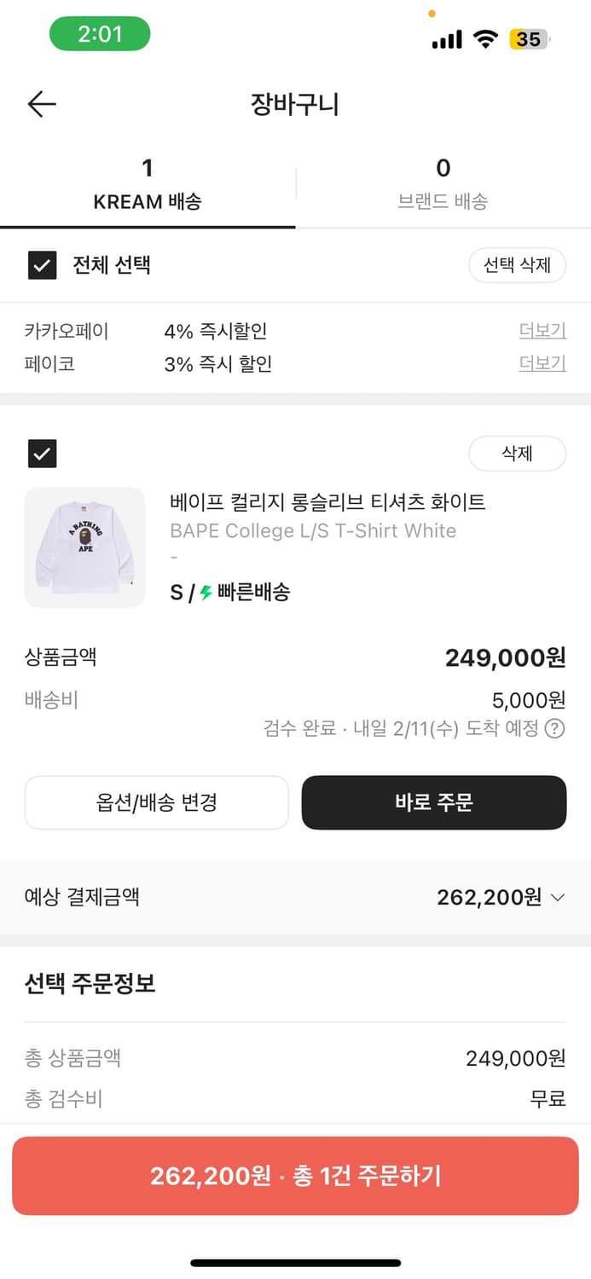This screenshot has width=591, height=1279.
Task: Tap 옵션/배송 변경 to change options
Action: [156, 802]
